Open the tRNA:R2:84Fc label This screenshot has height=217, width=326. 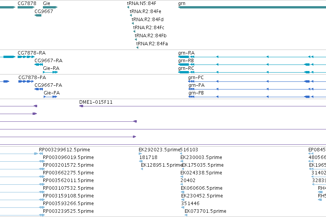click(x=149, y=27)
